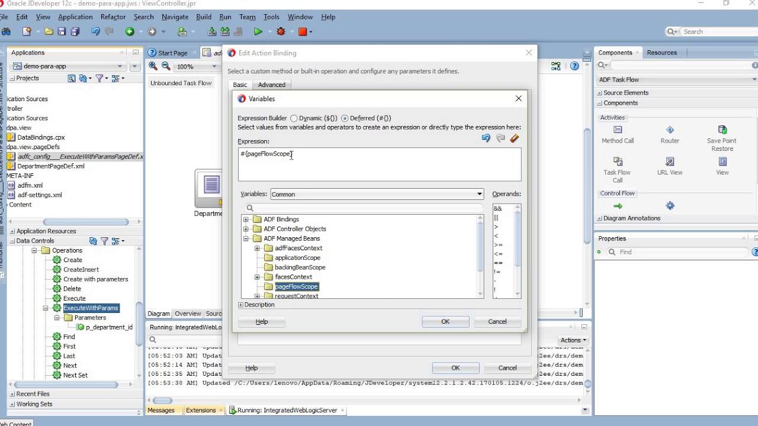Expand the Description section
The width and height of the screenshot is (758, 426).
pyautogui.click(x=240, y=305)
